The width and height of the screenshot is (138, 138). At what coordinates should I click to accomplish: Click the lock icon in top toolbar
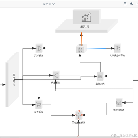(x=125, y=4)
